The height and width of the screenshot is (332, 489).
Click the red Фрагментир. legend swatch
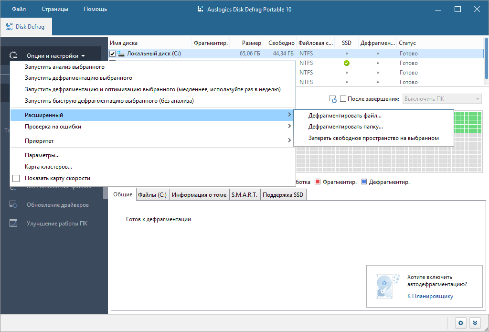tap(318, 182)
